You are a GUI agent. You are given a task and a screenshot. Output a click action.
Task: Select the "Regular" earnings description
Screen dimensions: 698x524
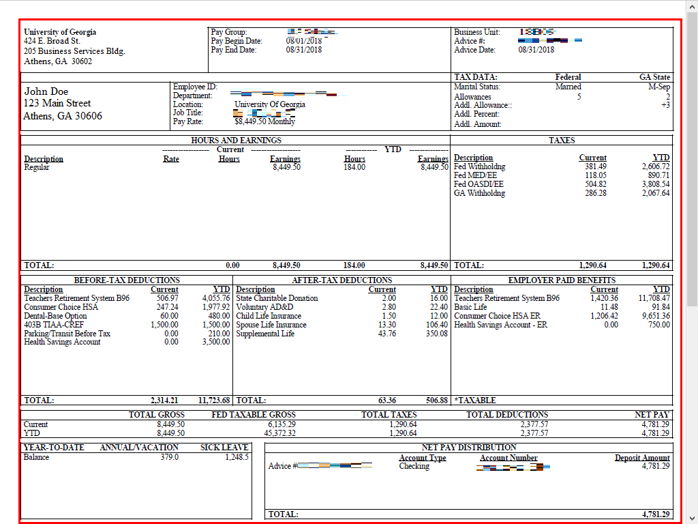click(x=37, y=167)
